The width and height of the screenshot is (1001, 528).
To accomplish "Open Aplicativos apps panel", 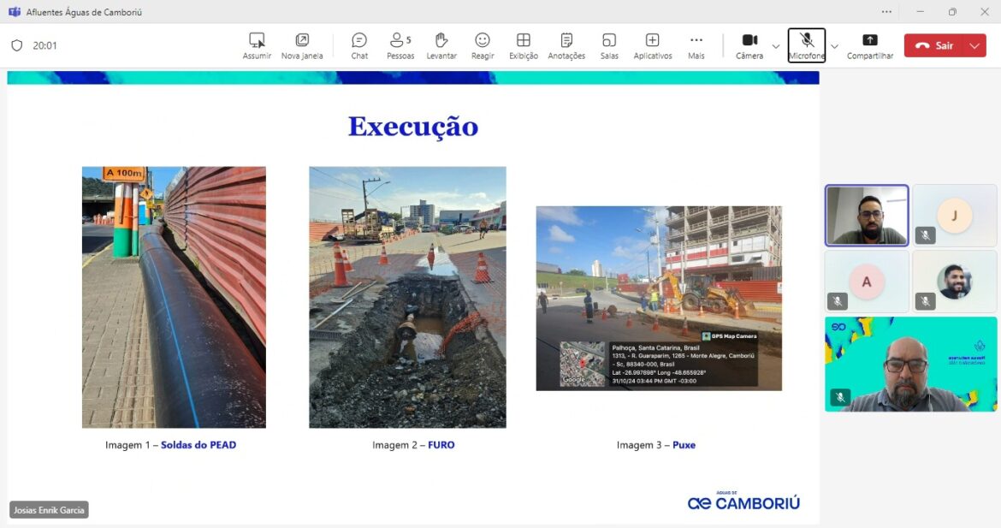I will [652, 45].
